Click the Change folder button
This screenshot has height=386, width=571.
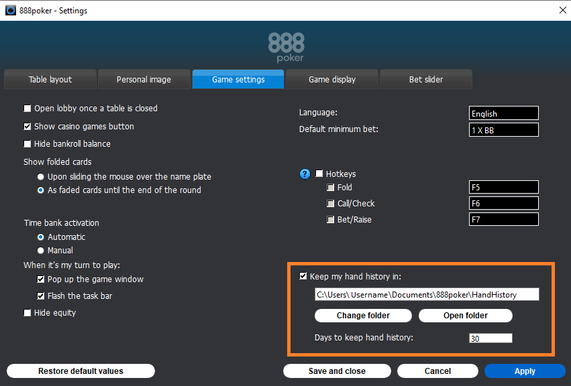363,316
